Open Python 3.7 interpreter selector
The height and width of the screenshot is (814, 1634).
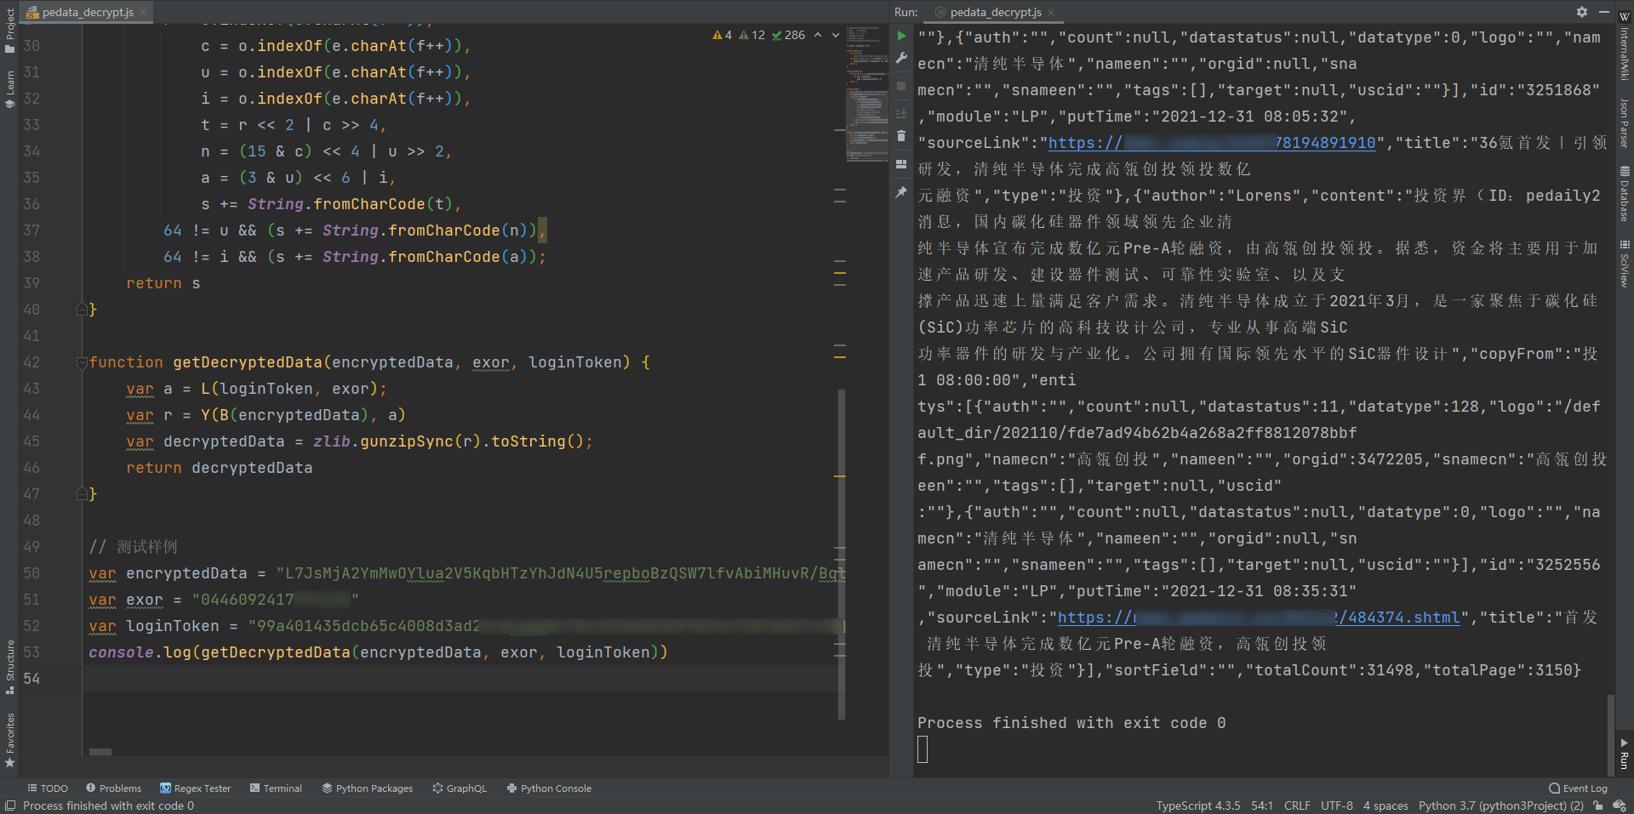[x=1500, y=805]
